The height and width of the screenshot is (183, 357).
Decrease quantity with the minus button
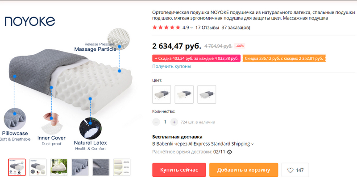pyautogui.click(x=156, y=122)
